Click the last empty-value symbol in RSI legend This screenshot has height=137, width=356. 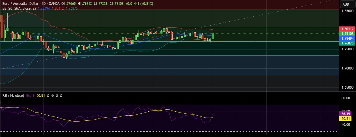coord(61,96)
